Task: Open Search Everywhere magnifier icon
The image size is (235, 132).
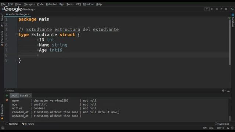Action: click(x=232, y=9)
